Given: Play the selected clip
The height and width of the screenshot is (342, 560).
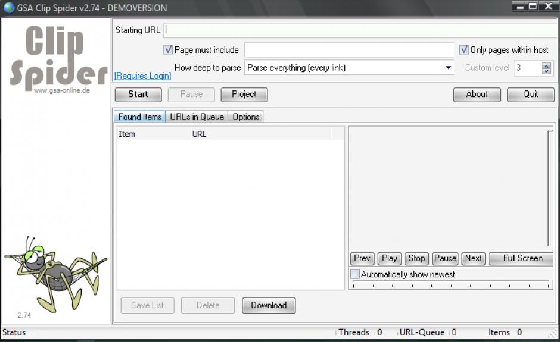Looking at the screenshot, I should tap(390, 258).
